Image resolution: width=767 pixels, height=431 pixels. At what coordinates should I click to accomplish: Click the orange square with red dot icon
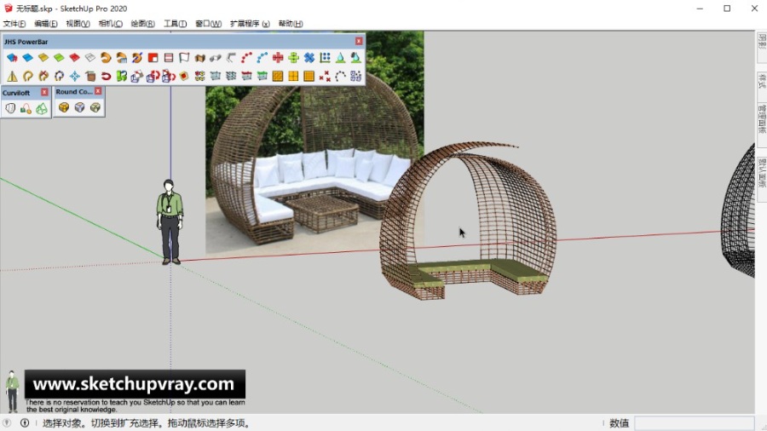[184, 76]
